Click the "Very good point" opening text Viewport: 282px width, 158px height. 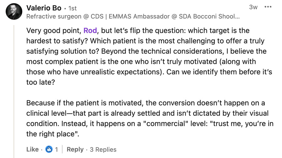pos(54,31)
